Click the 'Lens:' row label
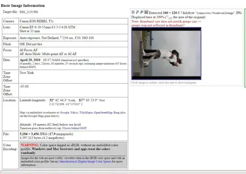 point(7,27)
